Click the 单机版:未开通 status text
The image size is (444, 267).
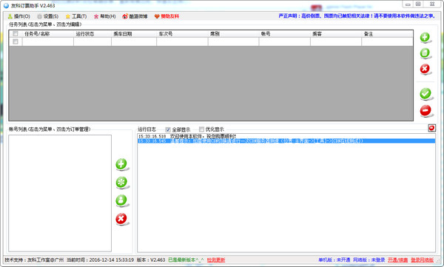[334, 260]
